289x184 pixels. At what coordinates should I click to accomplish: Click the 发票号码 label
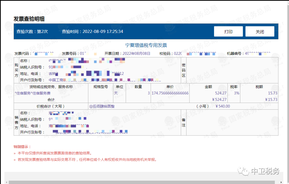click(70, 53)
